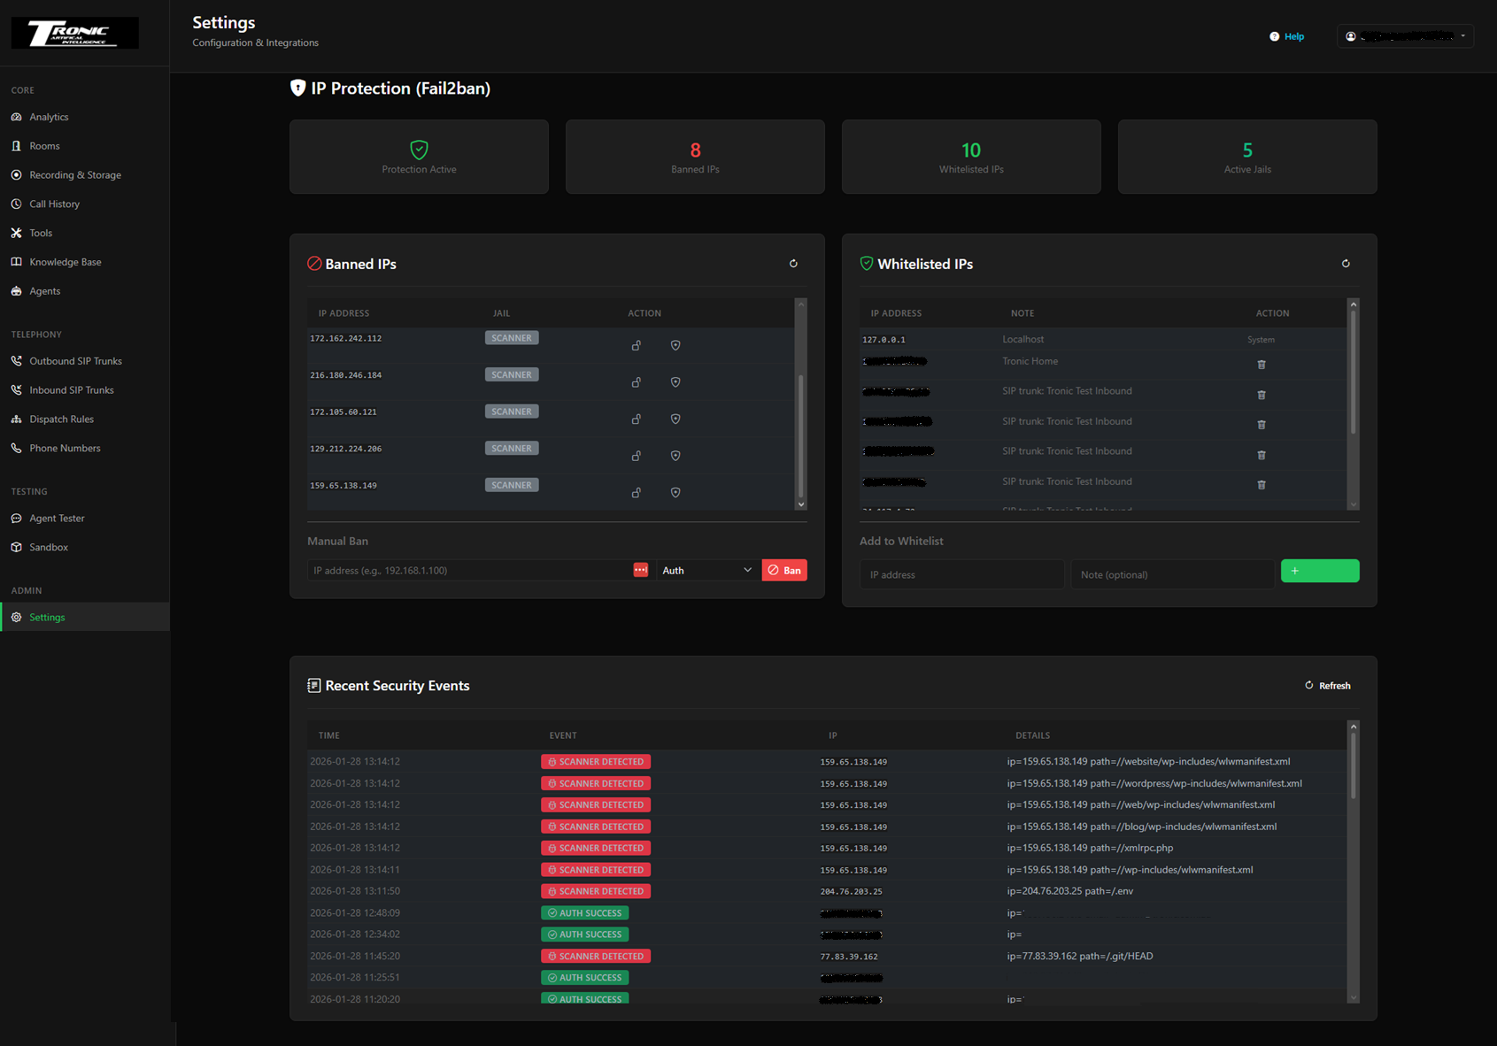Screen dimensions: 1497x1046
Task: Delete the Tronic Home whitelist entry
Action: coord(1262,365)
